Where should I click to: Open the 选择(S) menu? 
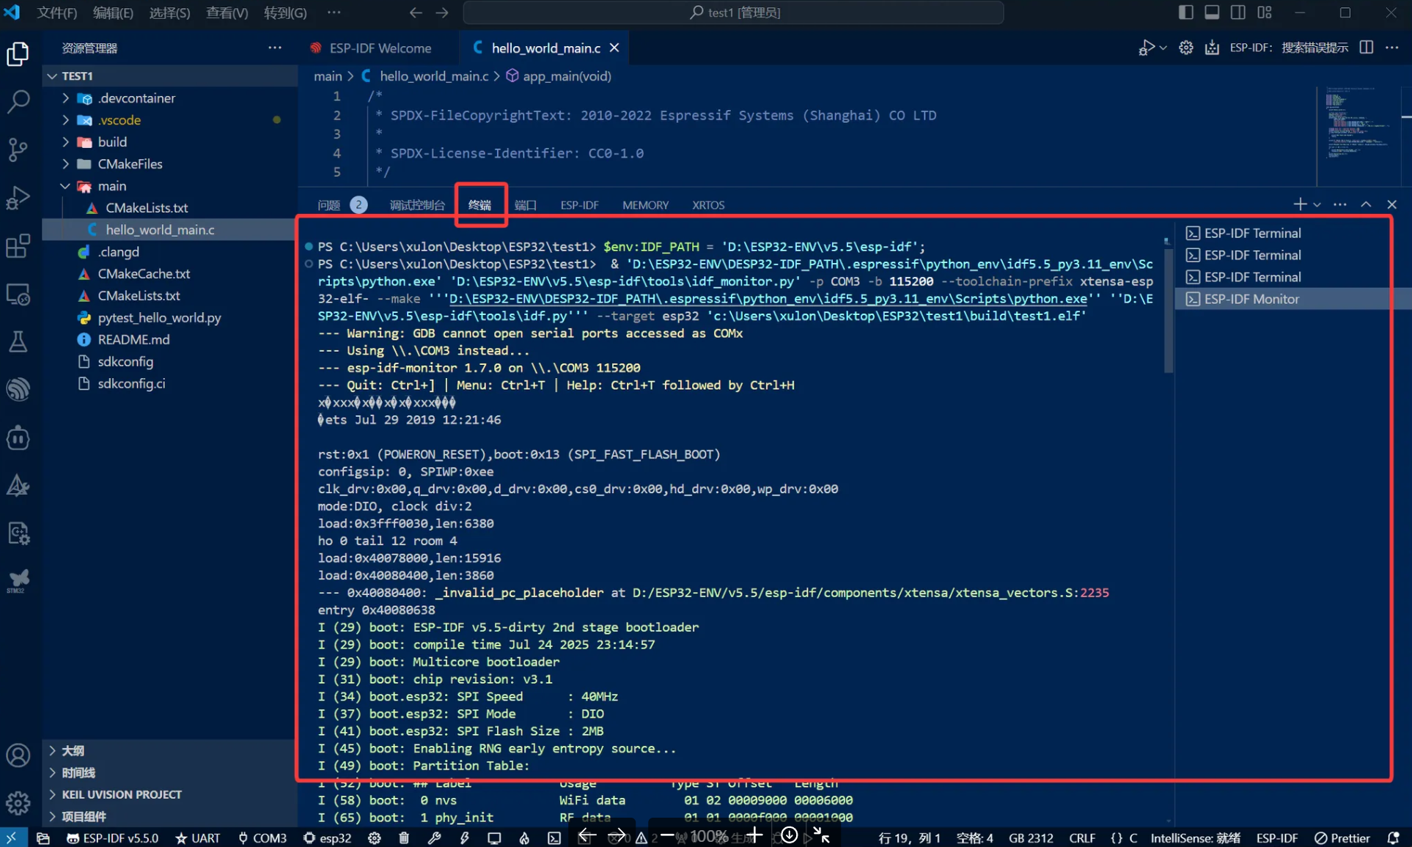(x=169, y=12)
